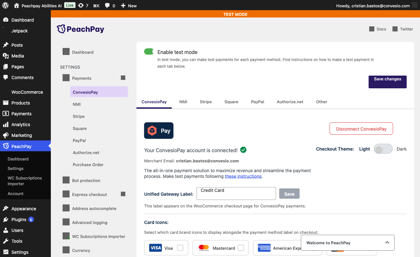This screenshot has height=257, width=420.
Task: Toggle the Enable test mode switch
Action: [149, 51]
